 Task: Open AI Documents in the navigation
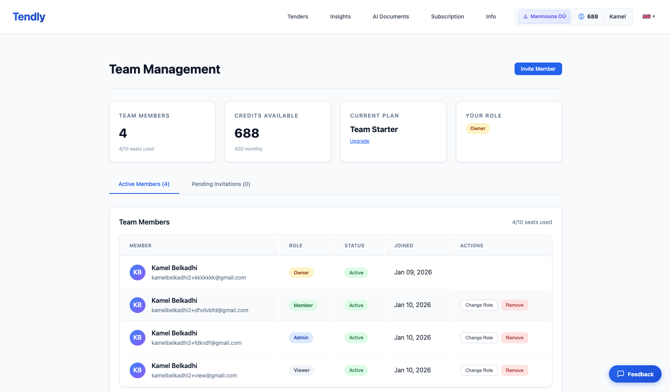click(390, 17)
